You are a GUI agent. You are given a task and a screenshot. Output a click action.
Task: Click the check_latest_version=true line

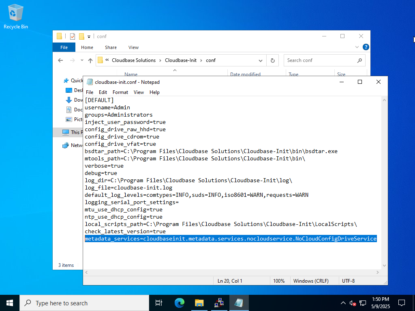pos(125,231)
